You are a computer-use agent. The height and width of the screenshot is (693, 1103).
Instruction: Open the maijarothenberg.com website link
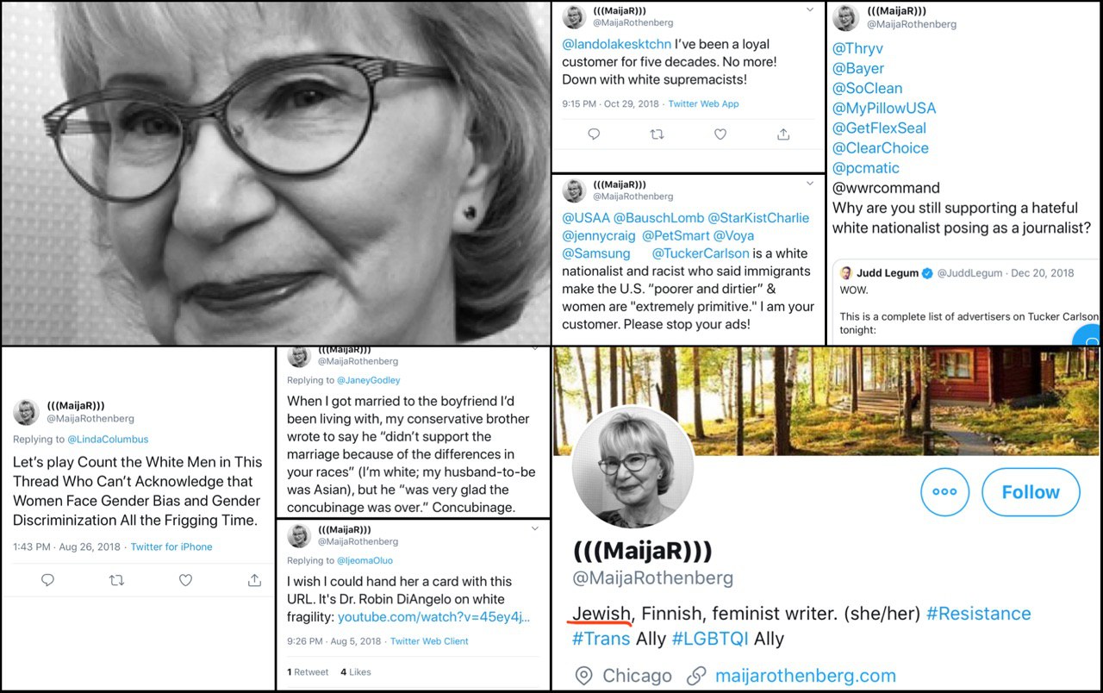[x=806, y=675]
